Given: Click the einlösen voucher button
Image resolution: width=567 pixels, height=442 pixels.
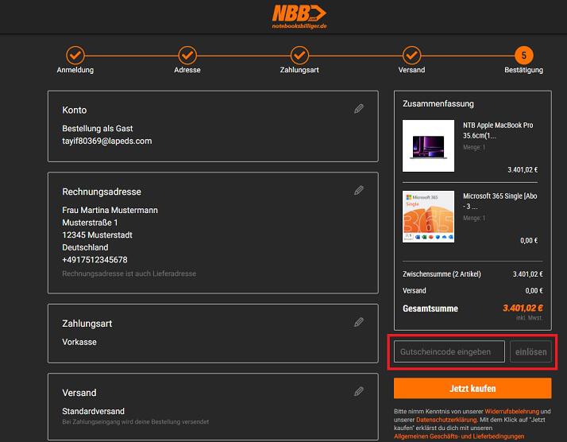Looking at the screenshot, I should click(530, 351).
